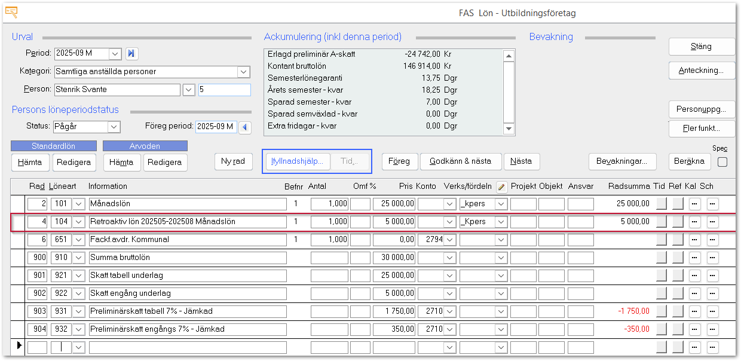Click next period arrow beside Period field
This screenshot has height=361, width=741.
(x=131, y=54)
